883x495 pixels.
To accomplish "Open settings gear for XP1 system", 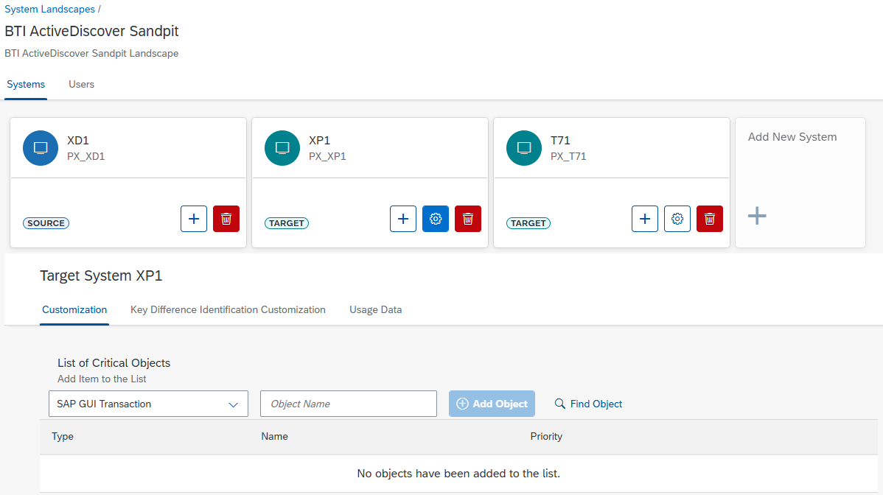I will click(436, 219).
